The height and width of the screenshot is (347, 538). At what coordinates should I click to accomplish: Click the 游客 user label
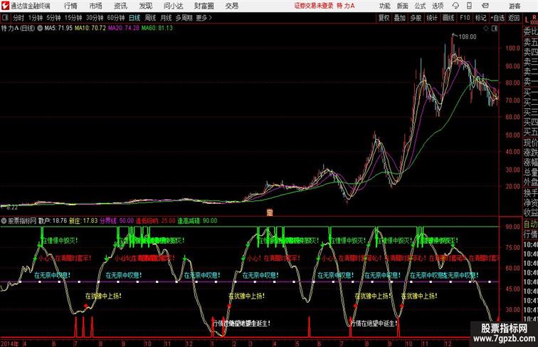[515, 6]
